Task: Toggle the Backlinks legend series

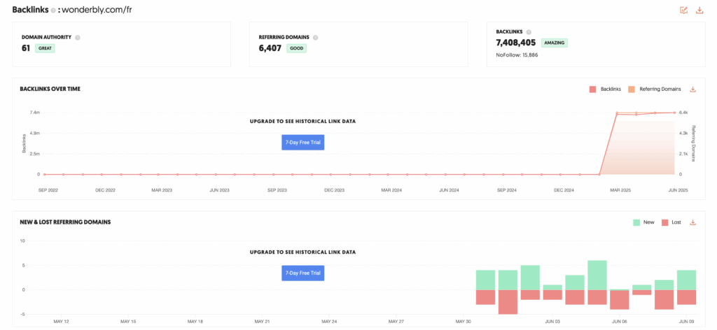Action: 605,89
